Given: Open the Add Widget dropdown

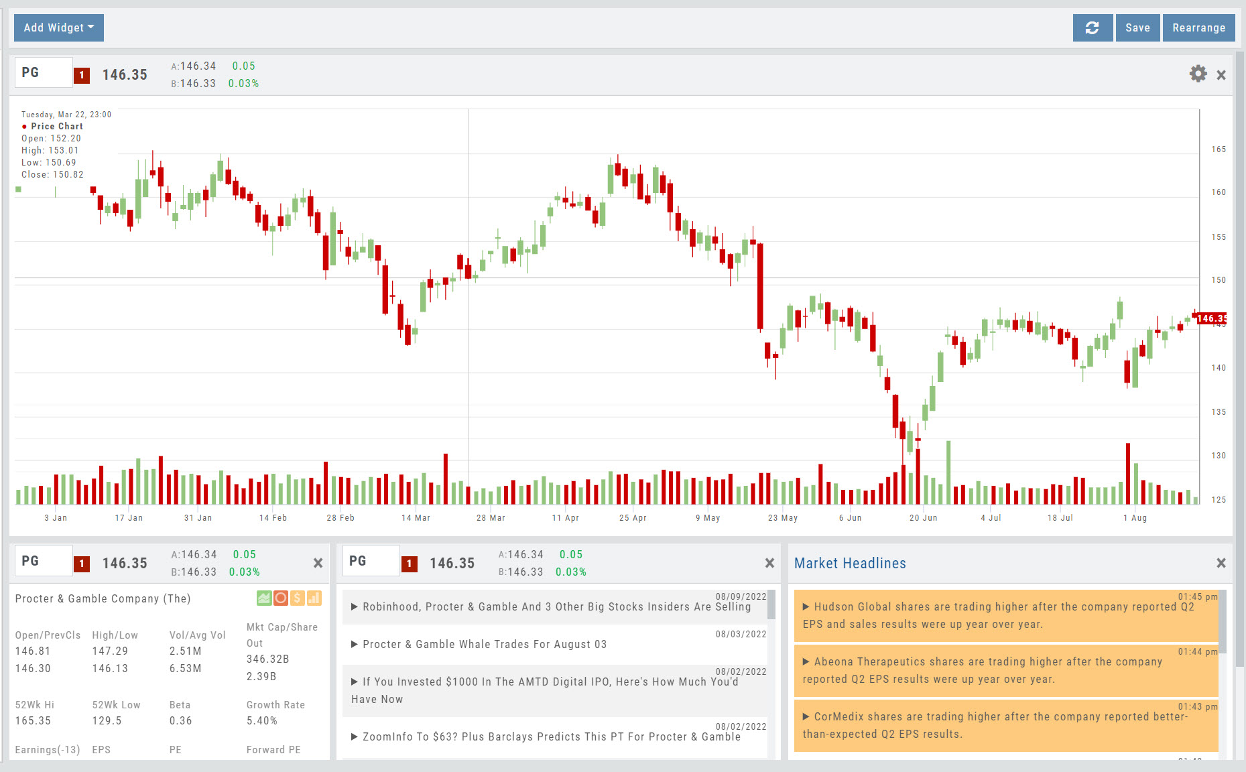Looking at the screenshot, I should (59, 27).
